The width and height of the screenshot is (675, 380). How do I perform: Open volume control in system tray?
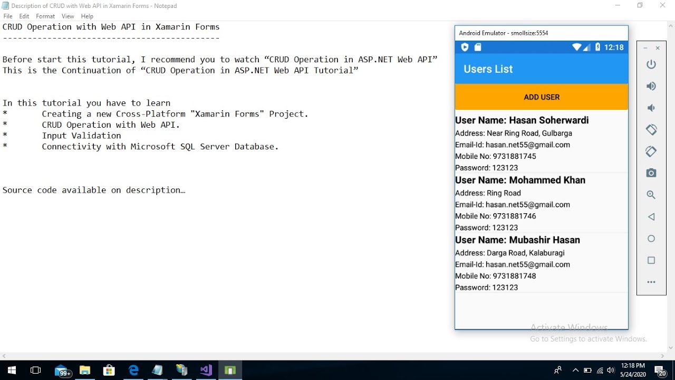click(611, 370)
